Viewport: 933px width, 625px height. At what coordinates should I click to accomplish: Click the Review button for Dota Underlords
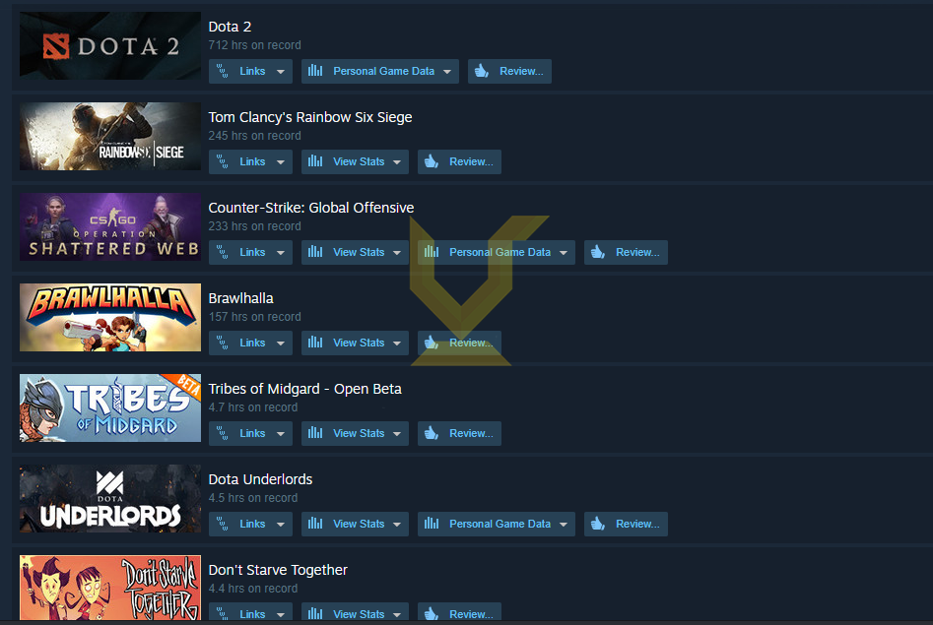[626, 524]
